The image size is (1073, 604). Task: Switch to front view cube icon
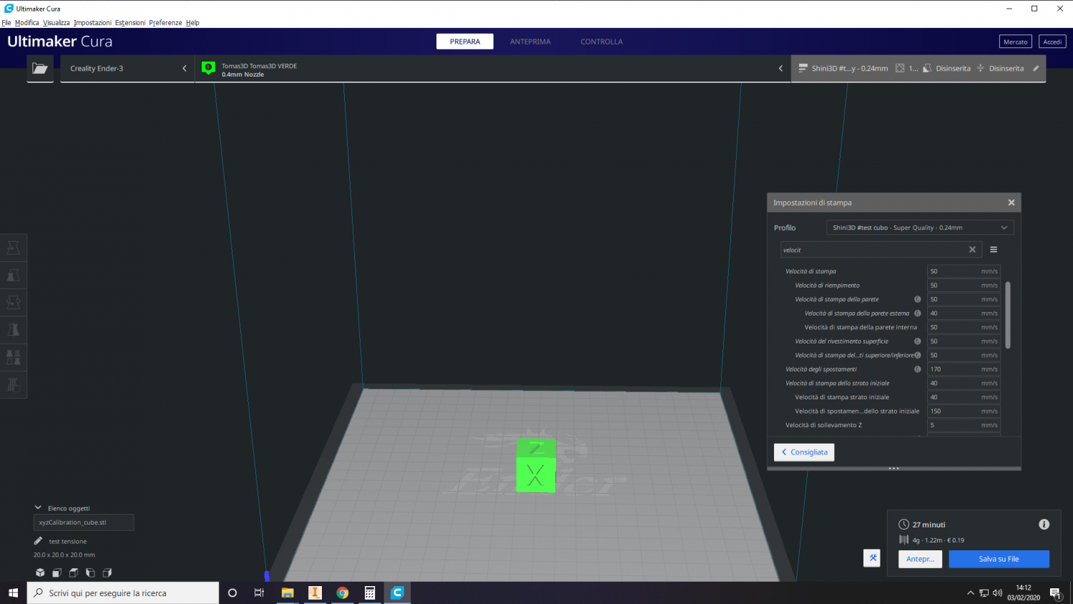click(x=57, y=573)
